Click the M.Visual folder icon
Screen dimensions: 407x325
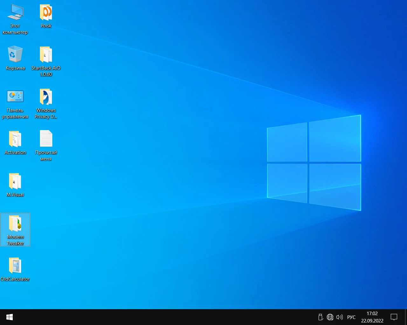click(15, 182)
